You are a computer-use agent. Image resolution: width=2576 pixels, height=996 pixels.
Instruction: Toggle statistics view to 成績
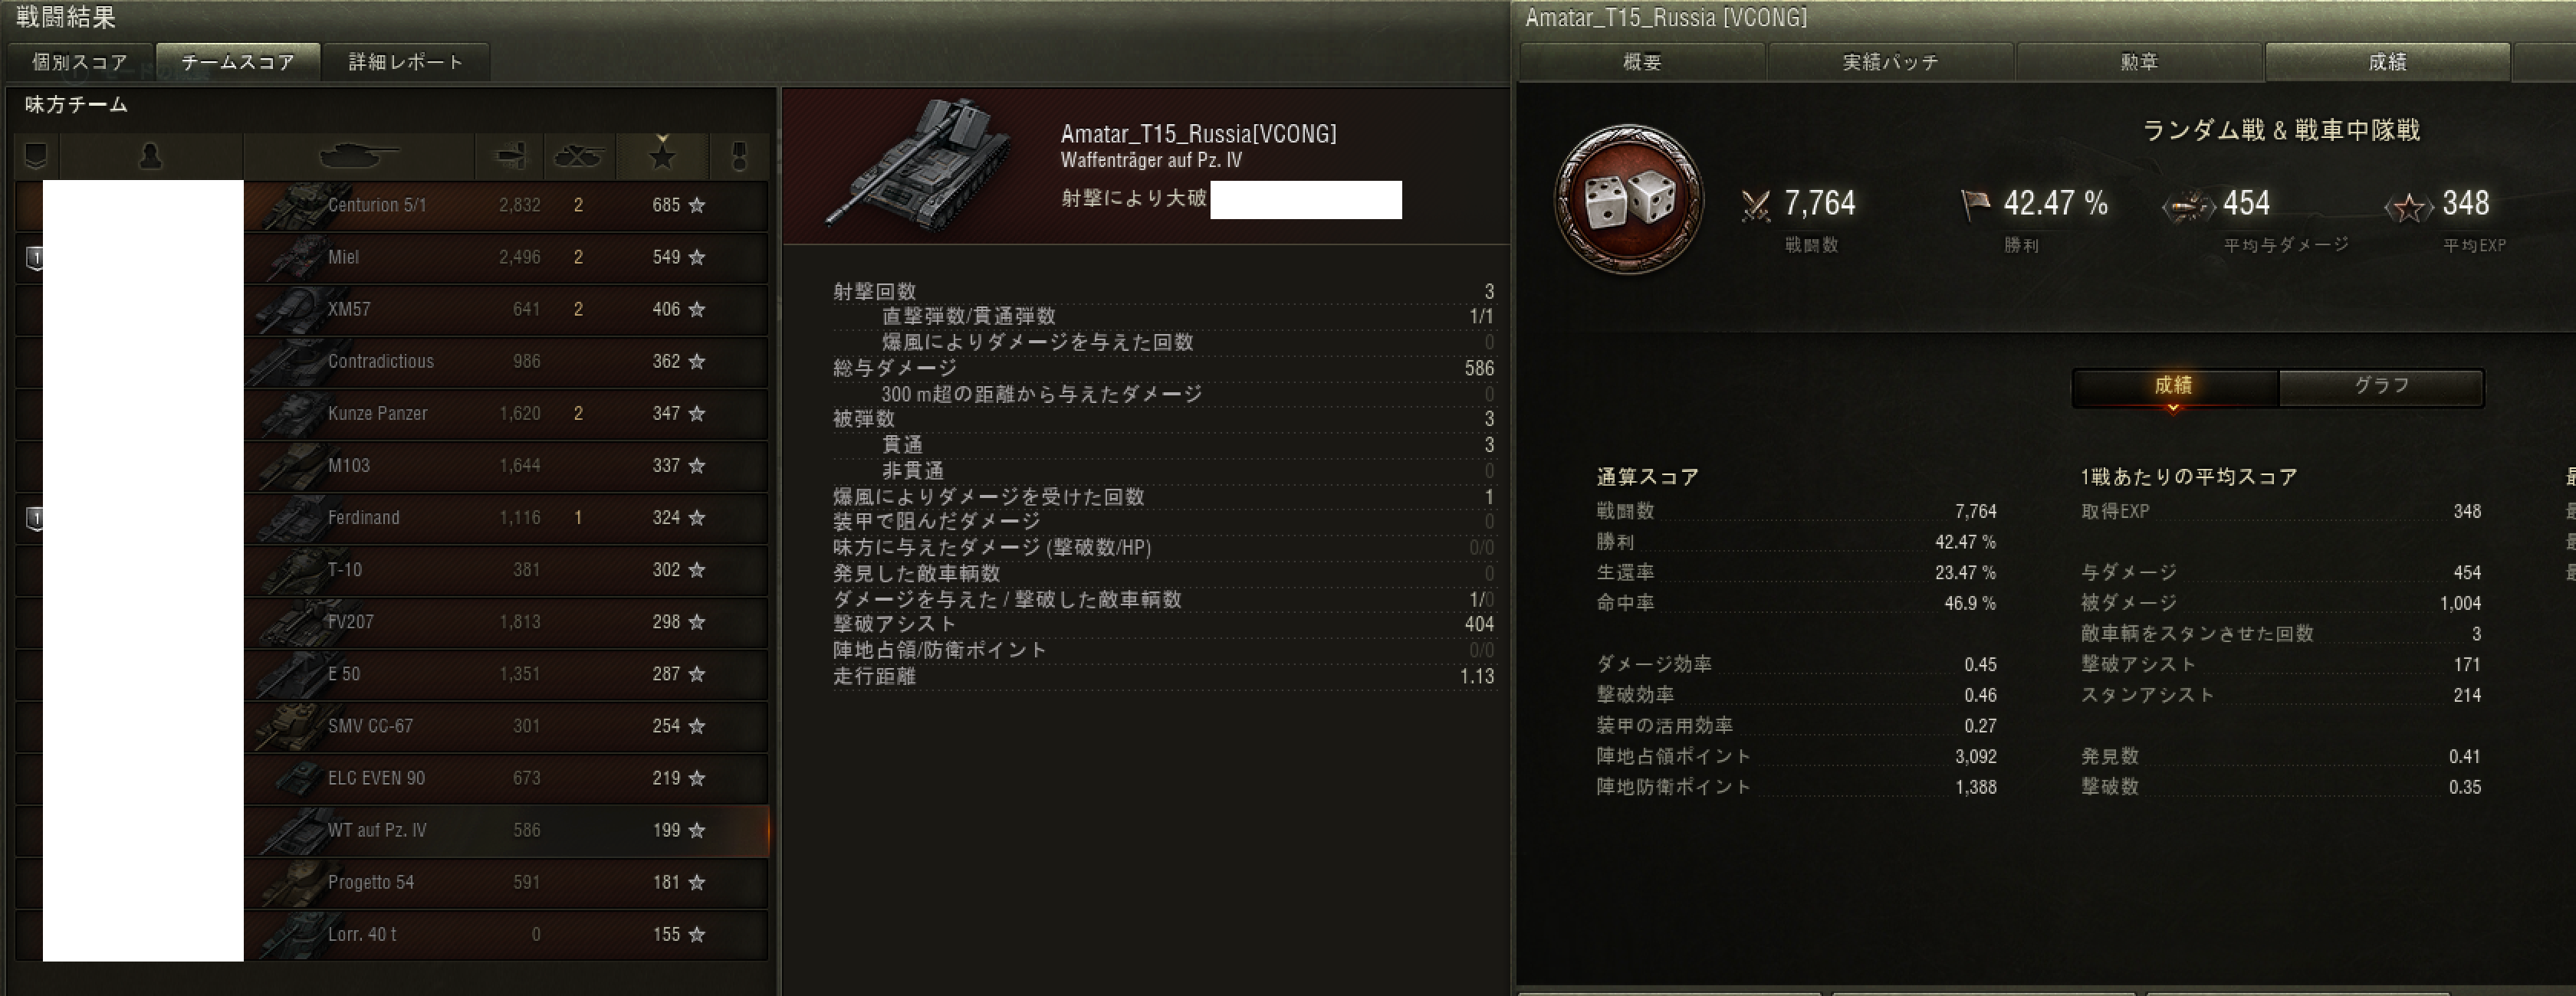2174,387
